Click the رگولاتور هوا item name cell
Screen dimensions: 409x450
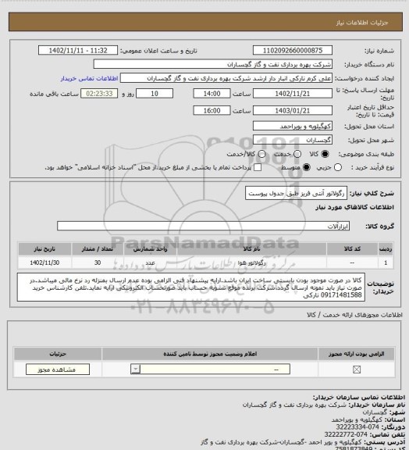(x=251, y=262)
